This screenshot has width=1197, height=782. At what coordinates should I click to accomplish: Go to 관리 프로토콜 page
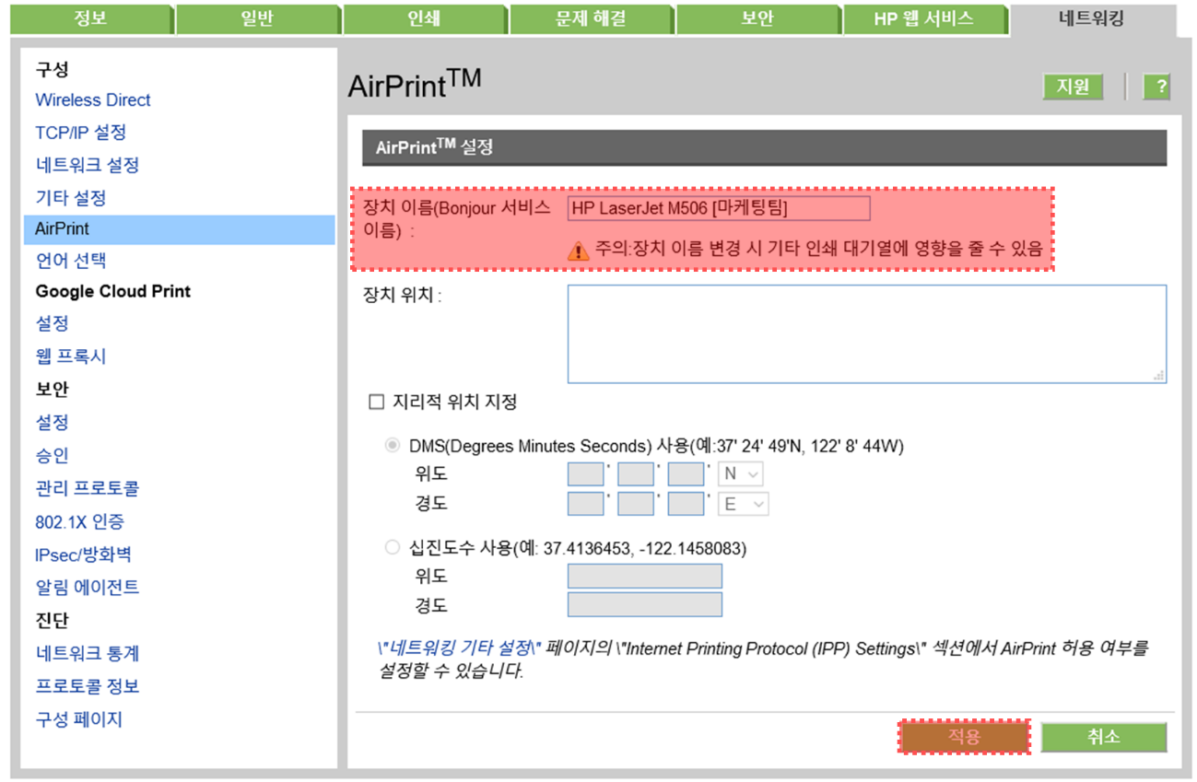click(88, 488)
